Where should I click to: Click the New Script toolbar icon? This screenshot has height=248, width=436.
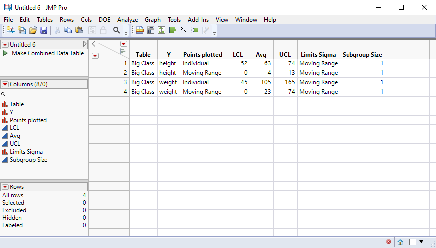pos(22,30)
